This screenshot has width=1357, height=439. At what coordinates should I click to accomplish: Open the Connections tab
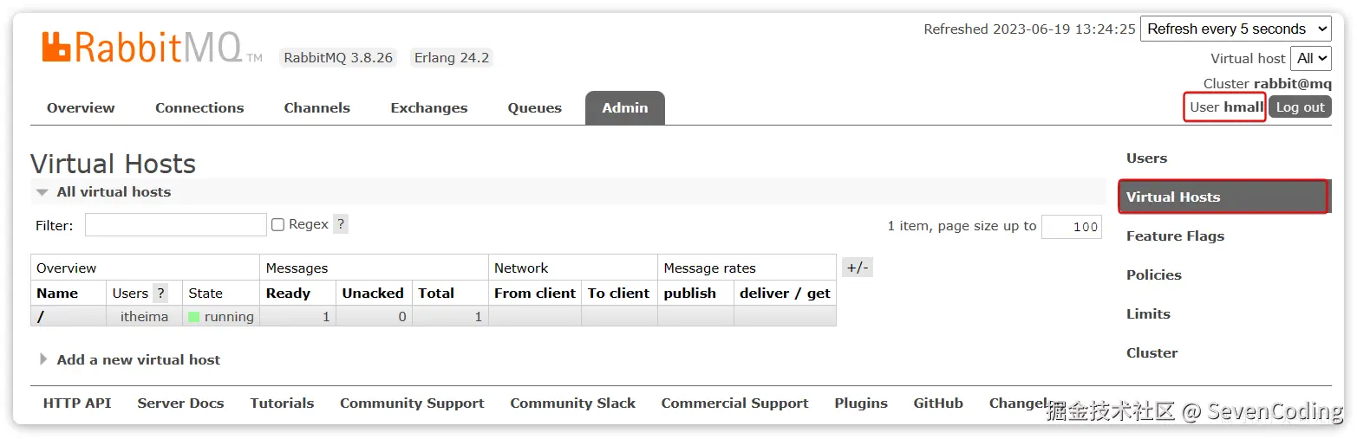tap(199, 108)
